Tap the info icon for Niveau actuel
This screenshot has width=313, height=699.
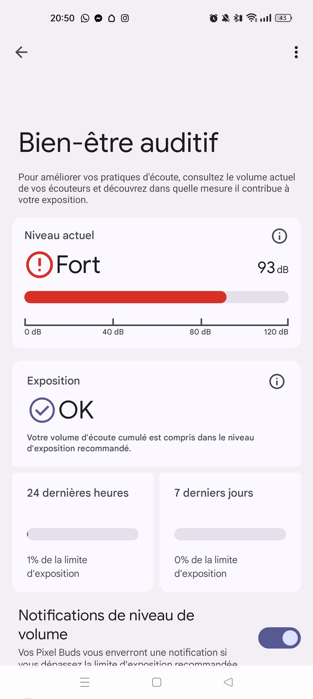(x=279, y=236)
